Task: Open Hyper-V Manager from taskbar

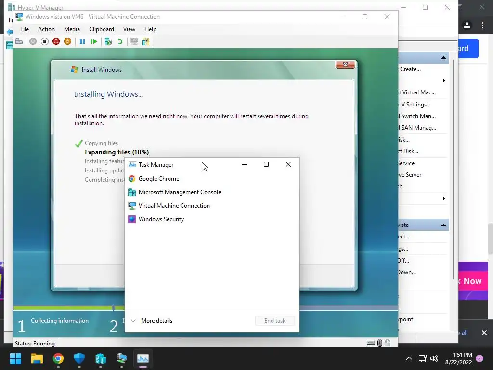Action: (101, 358)
